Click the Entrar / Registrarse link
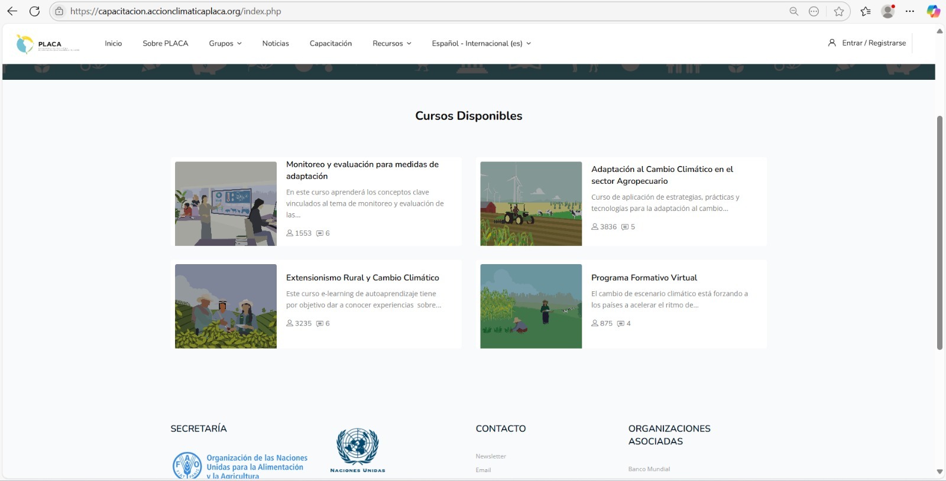The height and width of the screenshot is (481, 946). (873, 43)
